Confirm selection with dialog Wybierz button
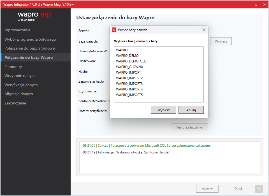 tap(164, 110)
